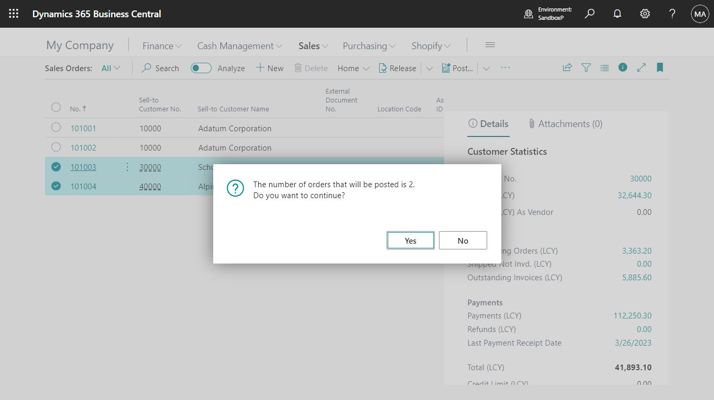The height and width of the screenshot is (400, 714).
Task: Open the Release dropdown arrow
Action: point(429,67)
